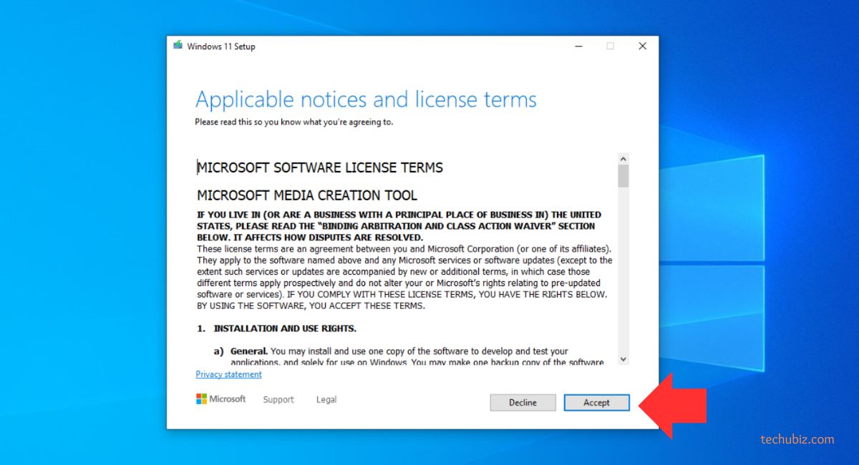Click the scroll down arrow of license text

pyautogui.click(x=623, y=359)
